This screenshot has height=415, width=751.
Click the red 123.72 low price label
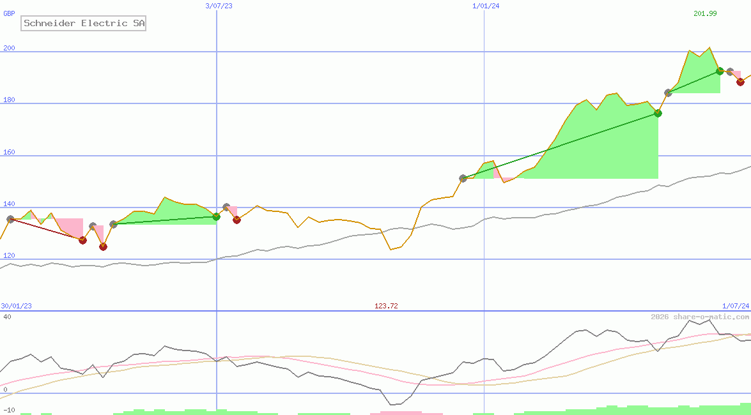tap(386, 306)
